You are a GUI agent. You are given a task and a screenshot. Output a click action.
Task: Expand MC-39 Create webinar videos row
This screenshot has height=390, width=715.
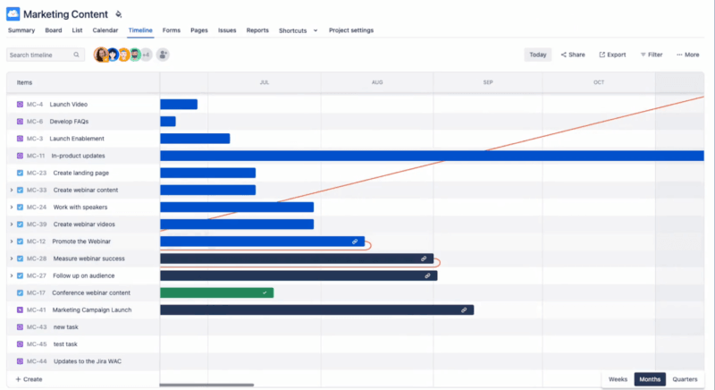tap(12, 225)
